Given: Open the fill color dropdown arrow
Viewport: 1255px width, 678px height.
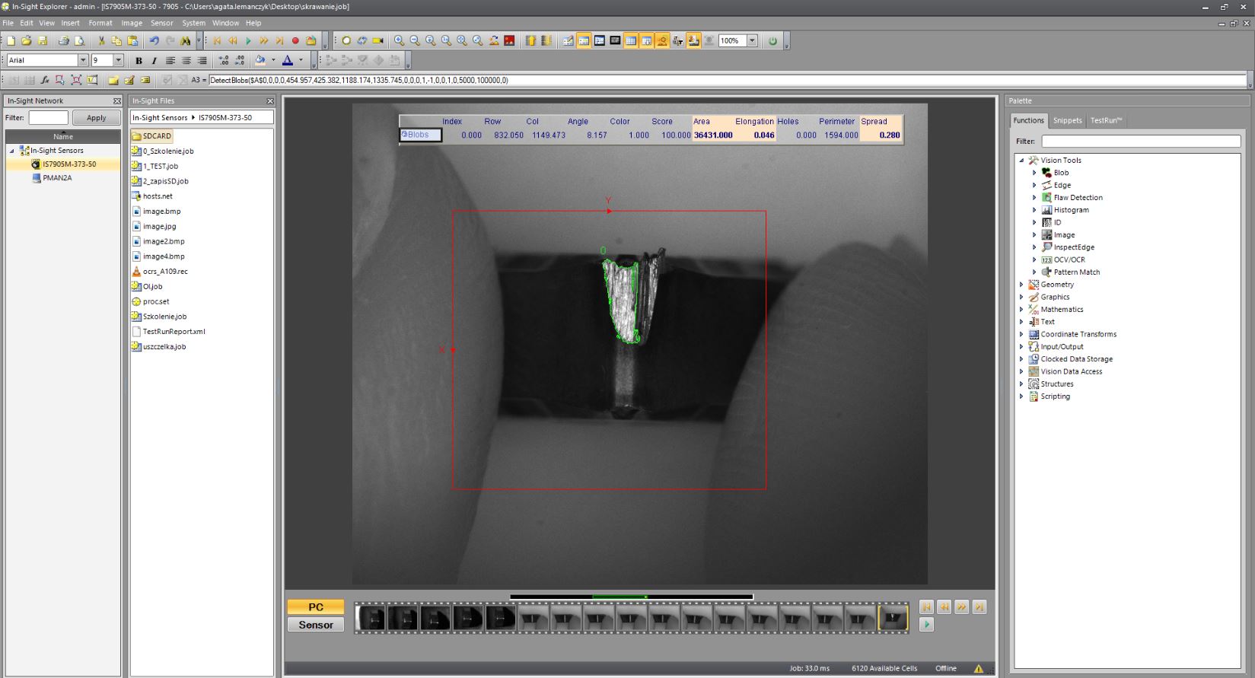Looking at the screenshot, I should click(273, 60).
